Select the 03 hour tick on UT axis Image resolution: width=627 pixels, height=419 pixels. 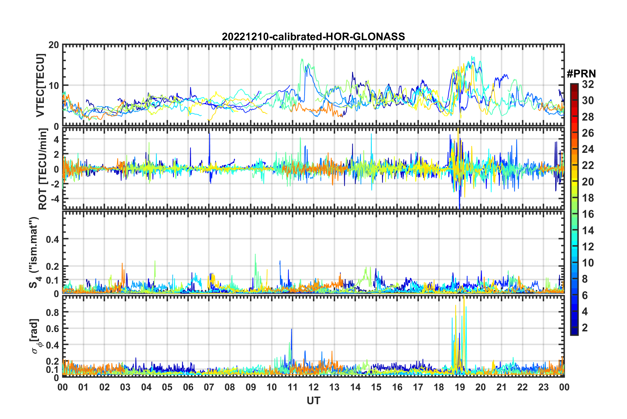[125, 387]
